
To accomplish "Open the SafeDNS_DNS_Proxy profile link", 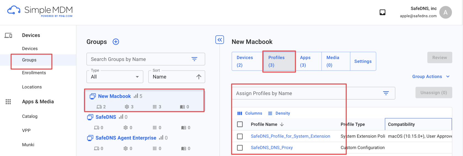I will (271, 147).
